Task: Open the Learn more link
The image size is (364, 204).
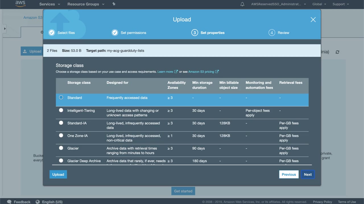Action: tap(165, 72)
